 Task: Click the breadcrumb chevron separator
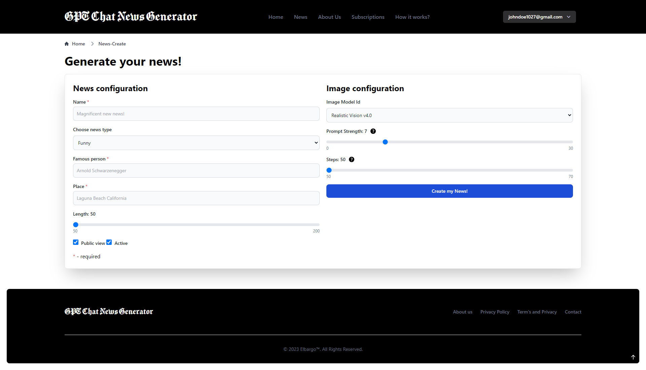92,44
